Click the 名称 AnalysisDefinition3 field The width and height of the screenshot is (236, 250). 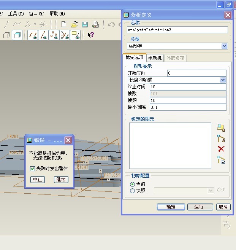177,30
